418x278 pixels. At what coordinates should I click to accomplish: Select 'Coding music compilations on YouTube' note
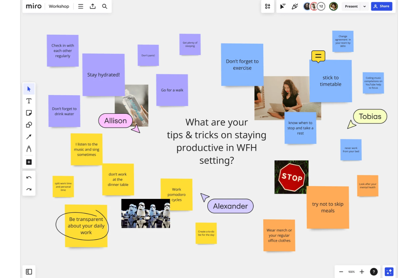[373, 83]
